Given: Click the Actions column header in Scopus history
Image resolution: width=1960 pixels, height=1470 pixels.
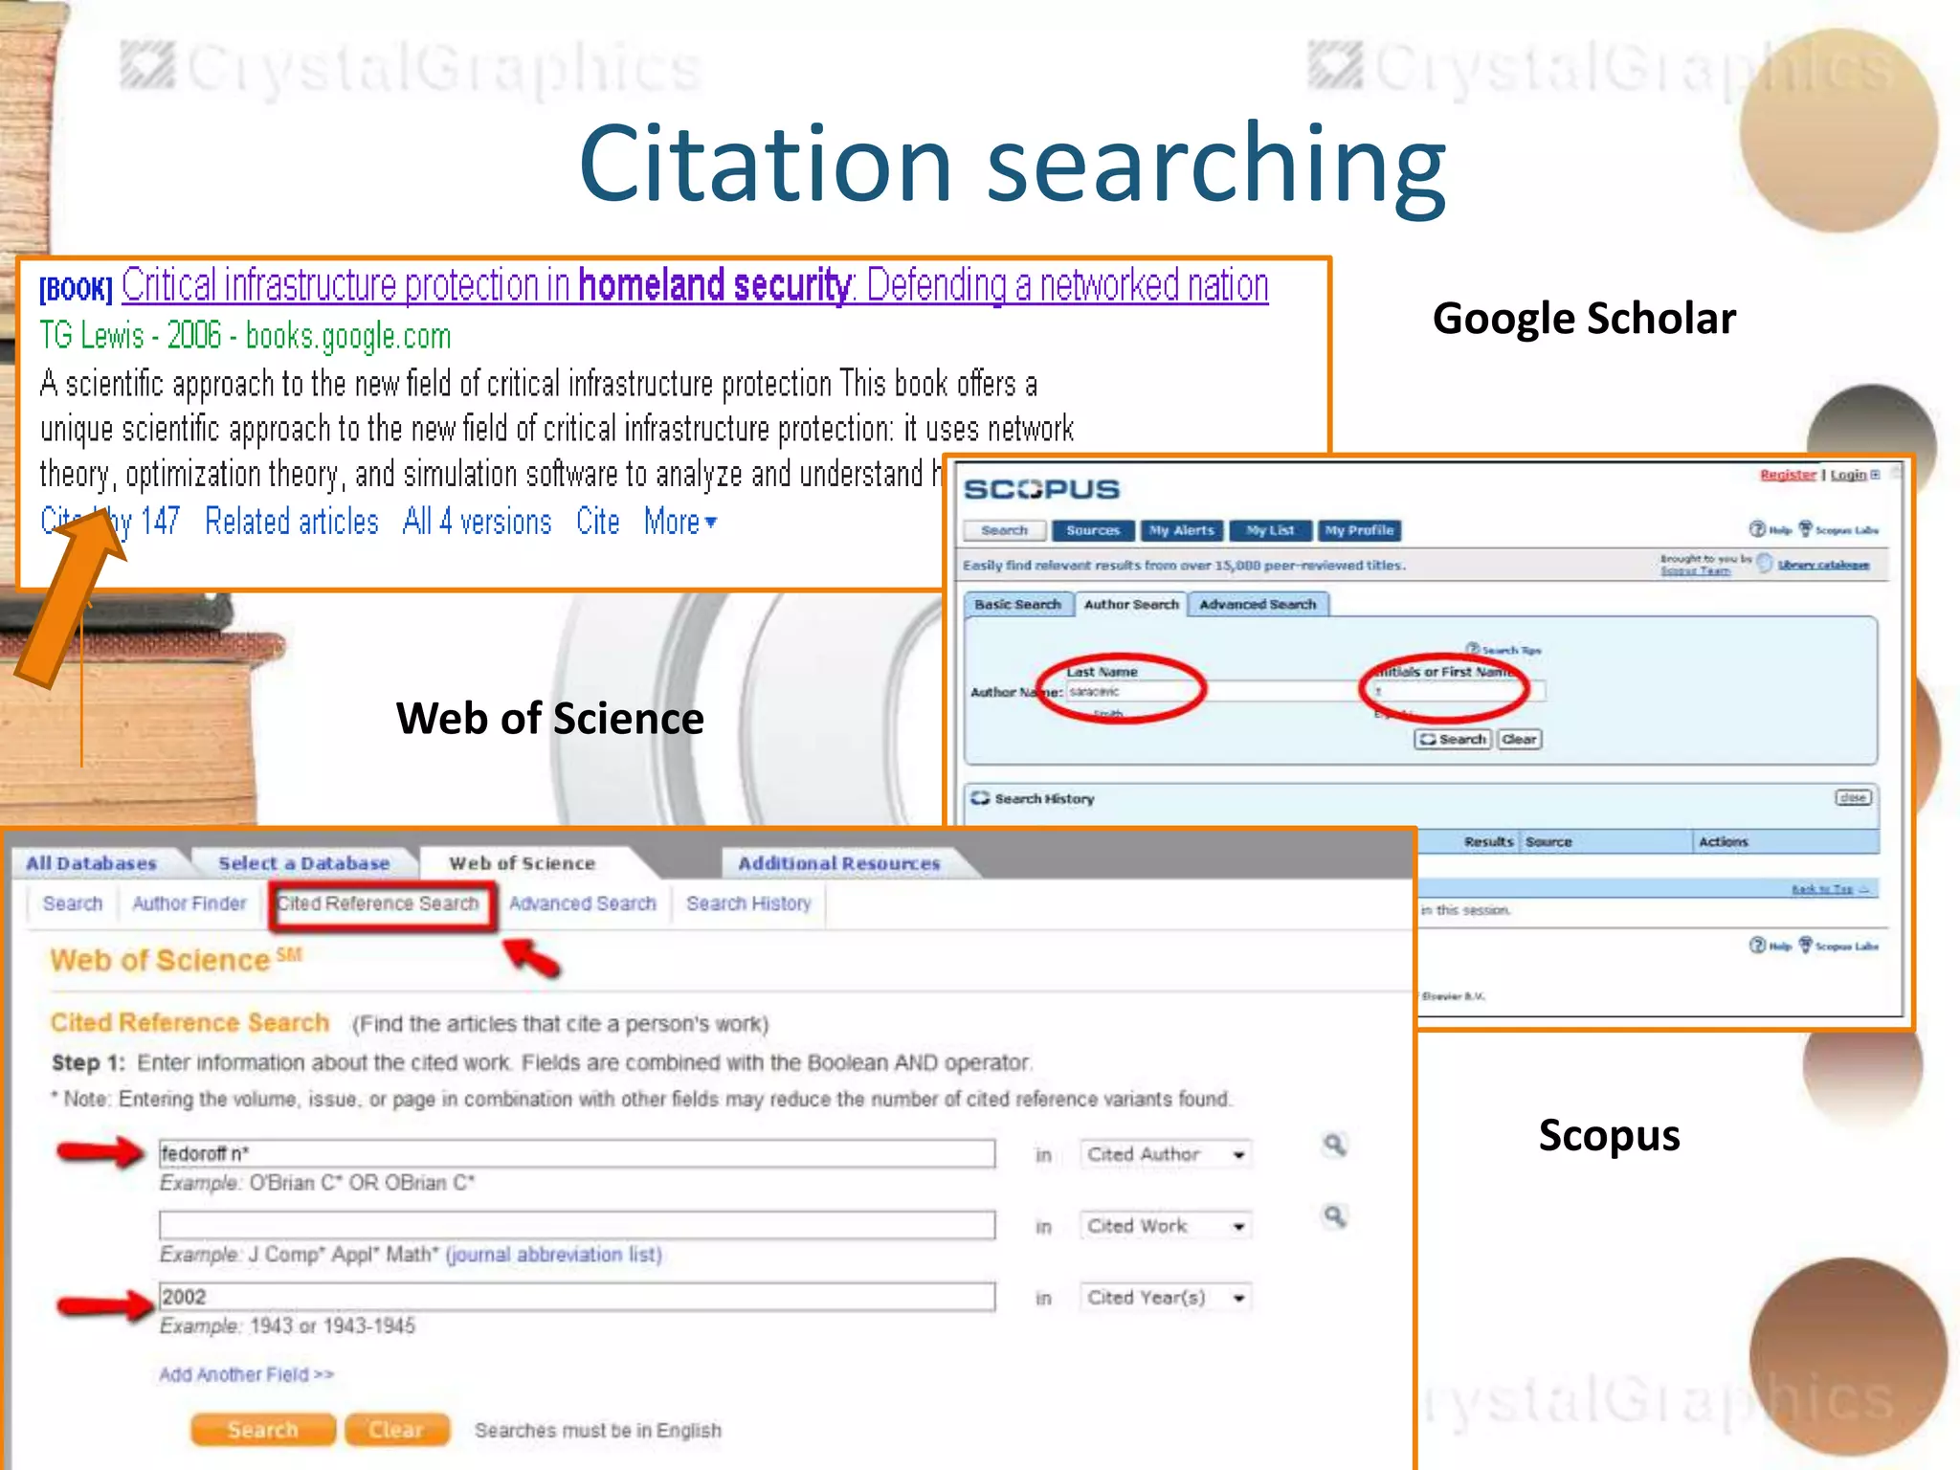Looking at the screenshot, I should 1723,842.
